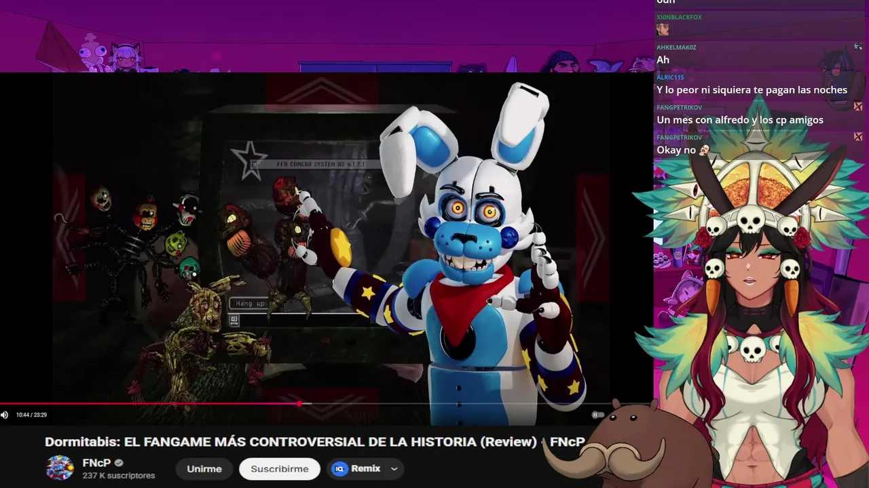Screen dimensions: 869x488
Task: Click FANGPETRIKOV above 'Okay no'
Action: click(679, 138)
